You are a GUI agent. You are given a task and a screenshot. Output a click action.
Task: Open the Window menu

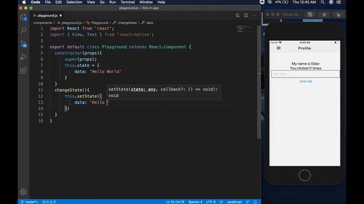pos(146,2)
